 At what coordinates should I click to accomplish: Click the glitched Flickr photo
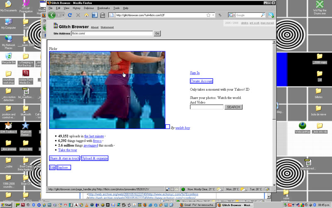pyautogui.click(x=107, y=90)
